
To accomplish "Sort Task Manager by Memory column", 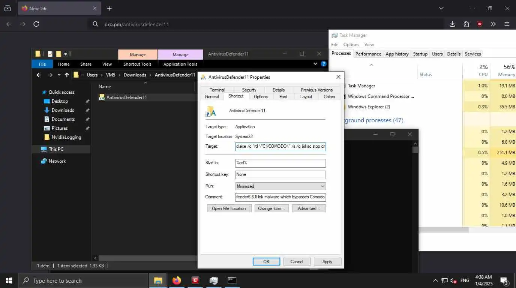I will coord(503,70).
